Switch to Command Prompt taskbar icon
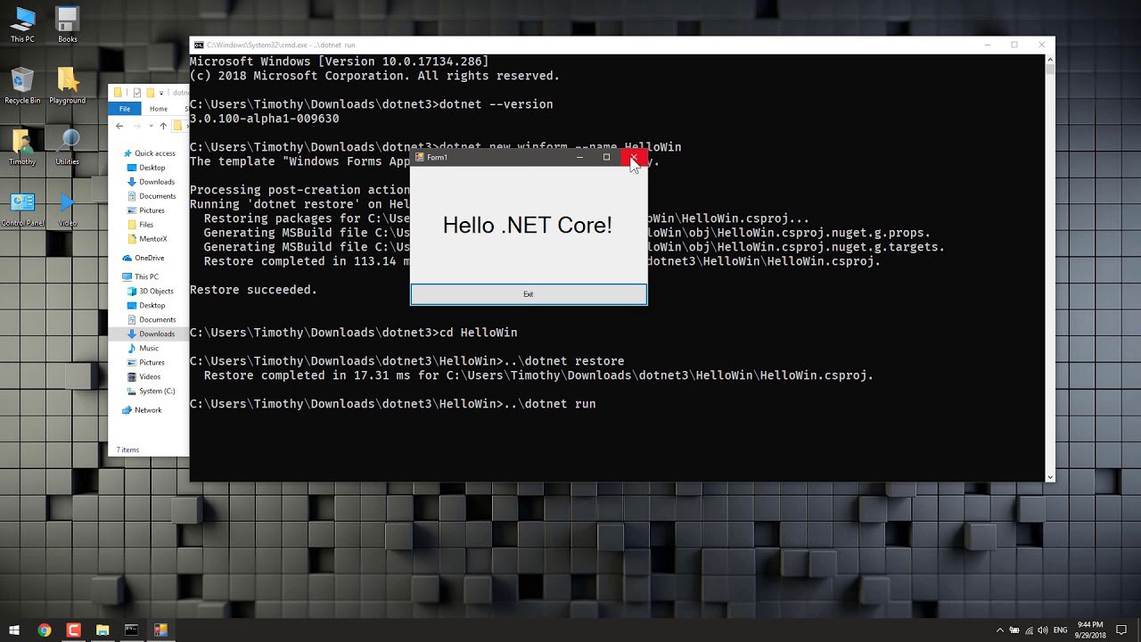Screen dimensions: 1141x642 click(131, 630)
